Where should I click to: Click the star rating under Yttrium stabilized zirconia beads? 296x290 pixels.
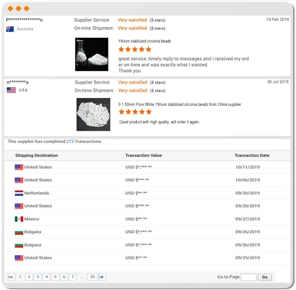coord(135,50)
